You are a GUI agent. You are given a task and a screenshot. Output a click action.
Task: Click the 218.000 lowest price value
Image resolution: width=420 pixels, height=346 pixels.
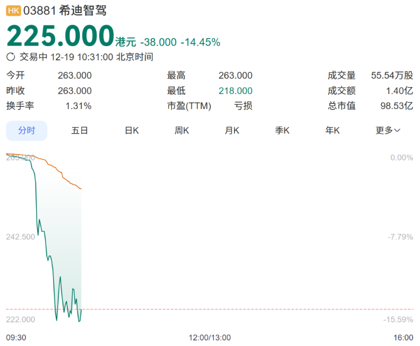click(235, 91)
